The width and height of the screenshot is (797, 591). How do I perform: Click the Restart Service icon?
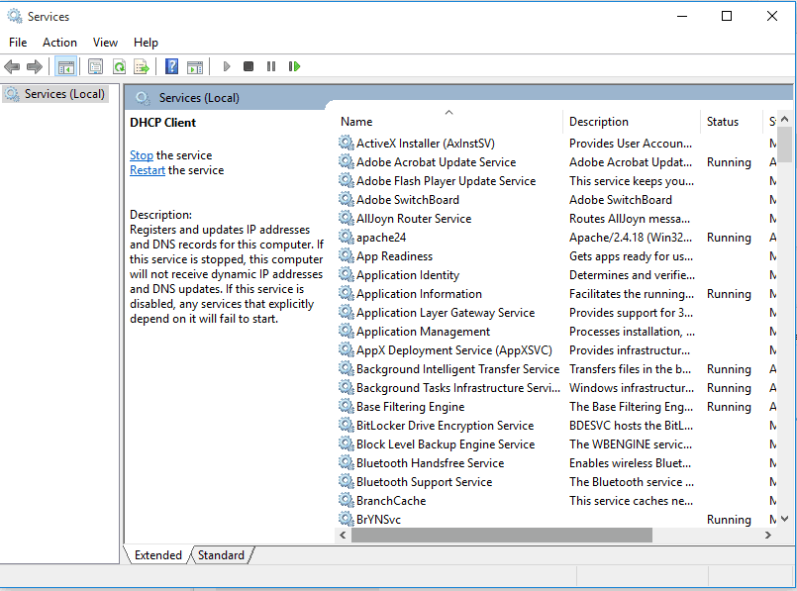tap(294, 66)
